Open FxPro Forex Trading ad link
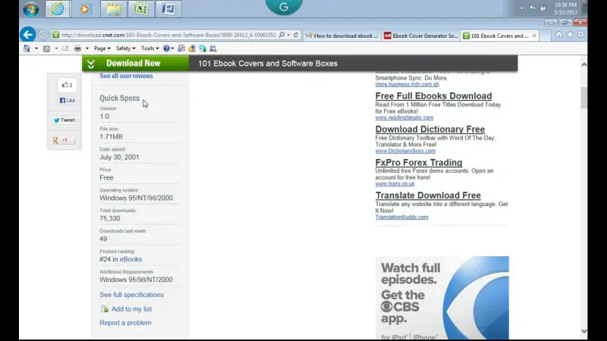The width and height of the screenshot is (607, 341). pyautogui.click(x=419, y=162)
